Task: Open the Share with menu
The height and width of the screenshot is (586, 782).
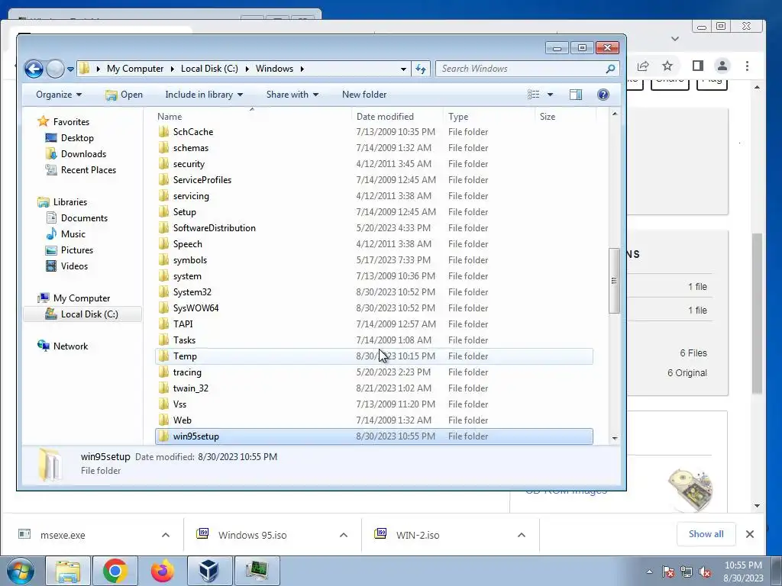Action: point(292,94)
